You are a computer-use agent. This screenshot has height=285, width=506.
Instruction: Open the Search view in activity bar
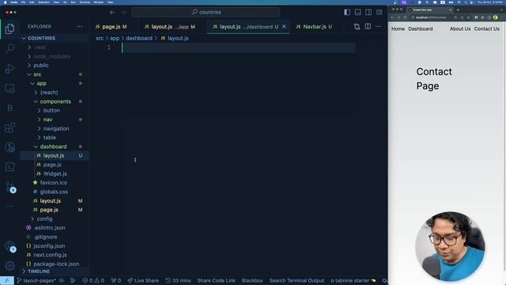pos(9,48)
